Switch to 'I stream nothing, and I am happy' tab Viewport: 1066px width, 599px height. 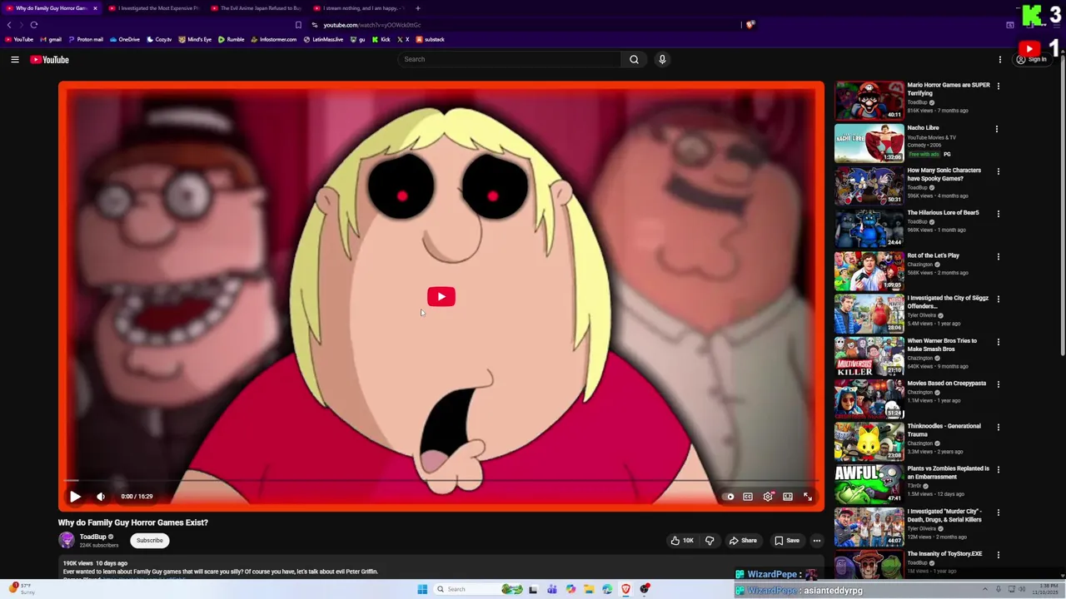point(359,8)
